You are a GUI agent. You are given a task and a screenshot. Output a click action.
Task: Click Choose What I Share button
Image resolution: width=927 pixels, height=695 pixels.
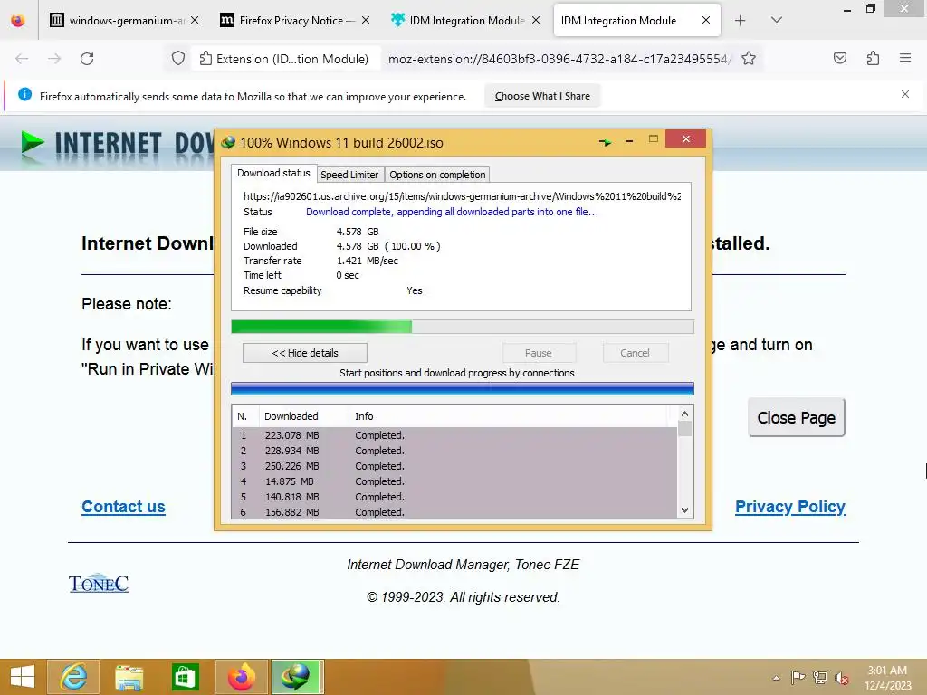(542, 96)
